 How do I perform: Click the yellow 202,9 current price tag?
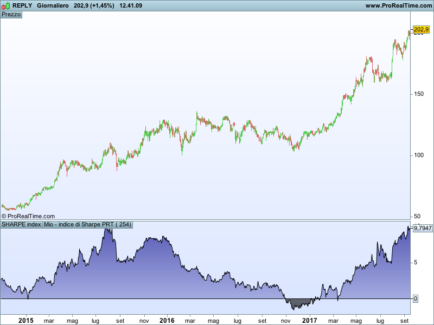coord(422,29)
